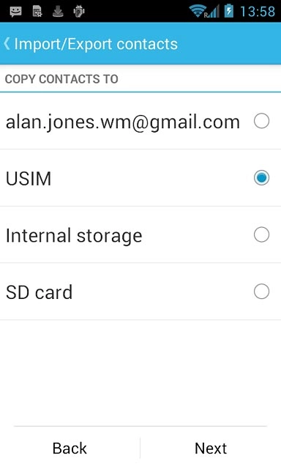
Task: Select the Internal storage radio button
Action: [261, 234]
